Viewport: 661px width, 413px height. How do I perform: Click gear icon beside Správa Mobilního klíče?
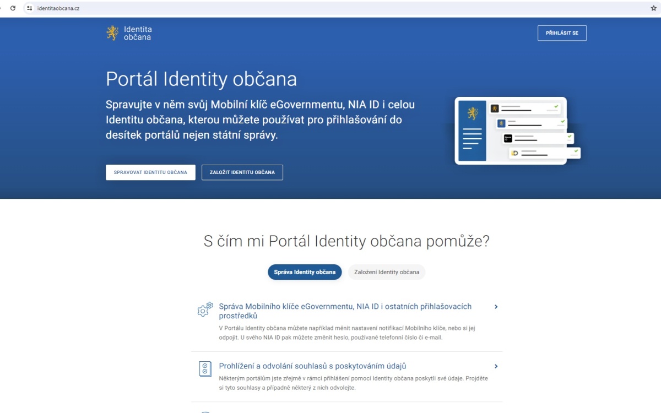[205, 309]
